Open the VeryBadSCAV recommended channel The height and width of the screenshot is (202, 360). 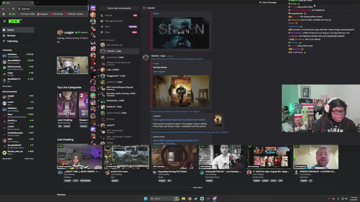tap(18, 146)
